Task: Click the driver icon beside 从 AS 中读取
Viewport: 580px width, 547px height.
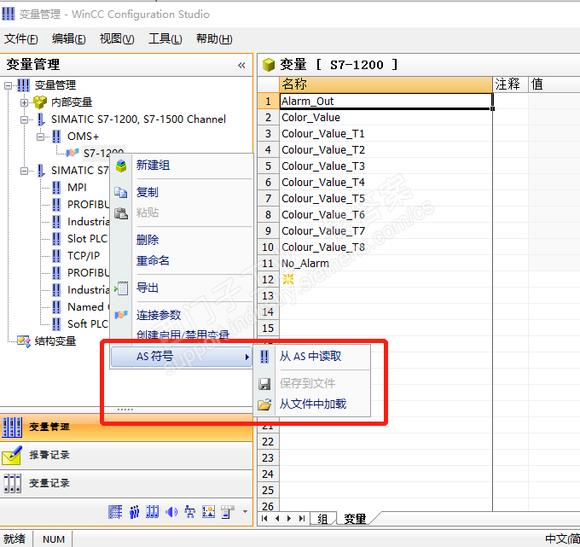Action: pyautogui.click(x=264, y=357)
